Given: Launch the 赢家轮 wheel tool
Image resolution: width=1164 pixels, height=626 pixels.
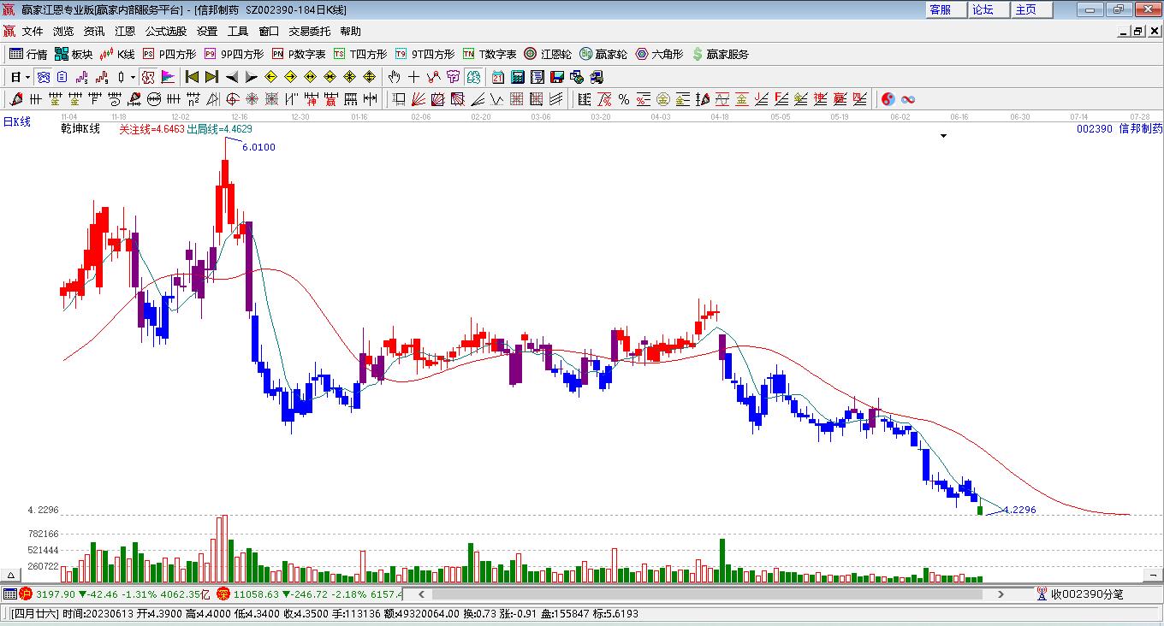Looking at the screenshot, I should 603,54.
